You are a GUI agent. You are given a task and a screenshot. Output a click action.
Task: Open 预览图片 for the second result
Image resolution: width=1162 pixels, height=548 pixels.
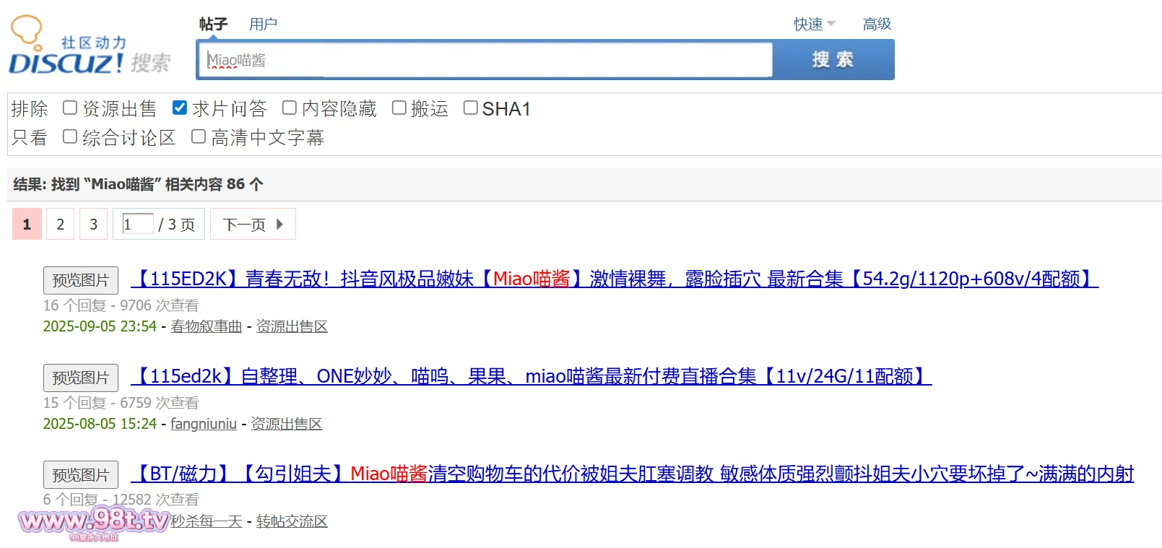81,378
